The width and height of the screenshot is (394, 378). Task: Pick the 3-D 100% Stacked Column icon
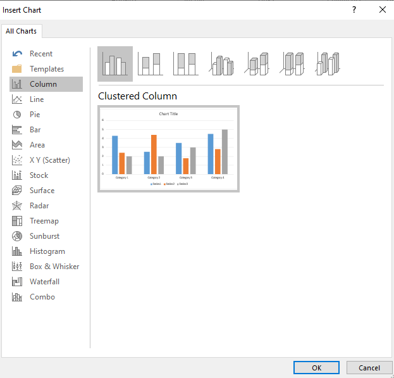tap(292, 64)
